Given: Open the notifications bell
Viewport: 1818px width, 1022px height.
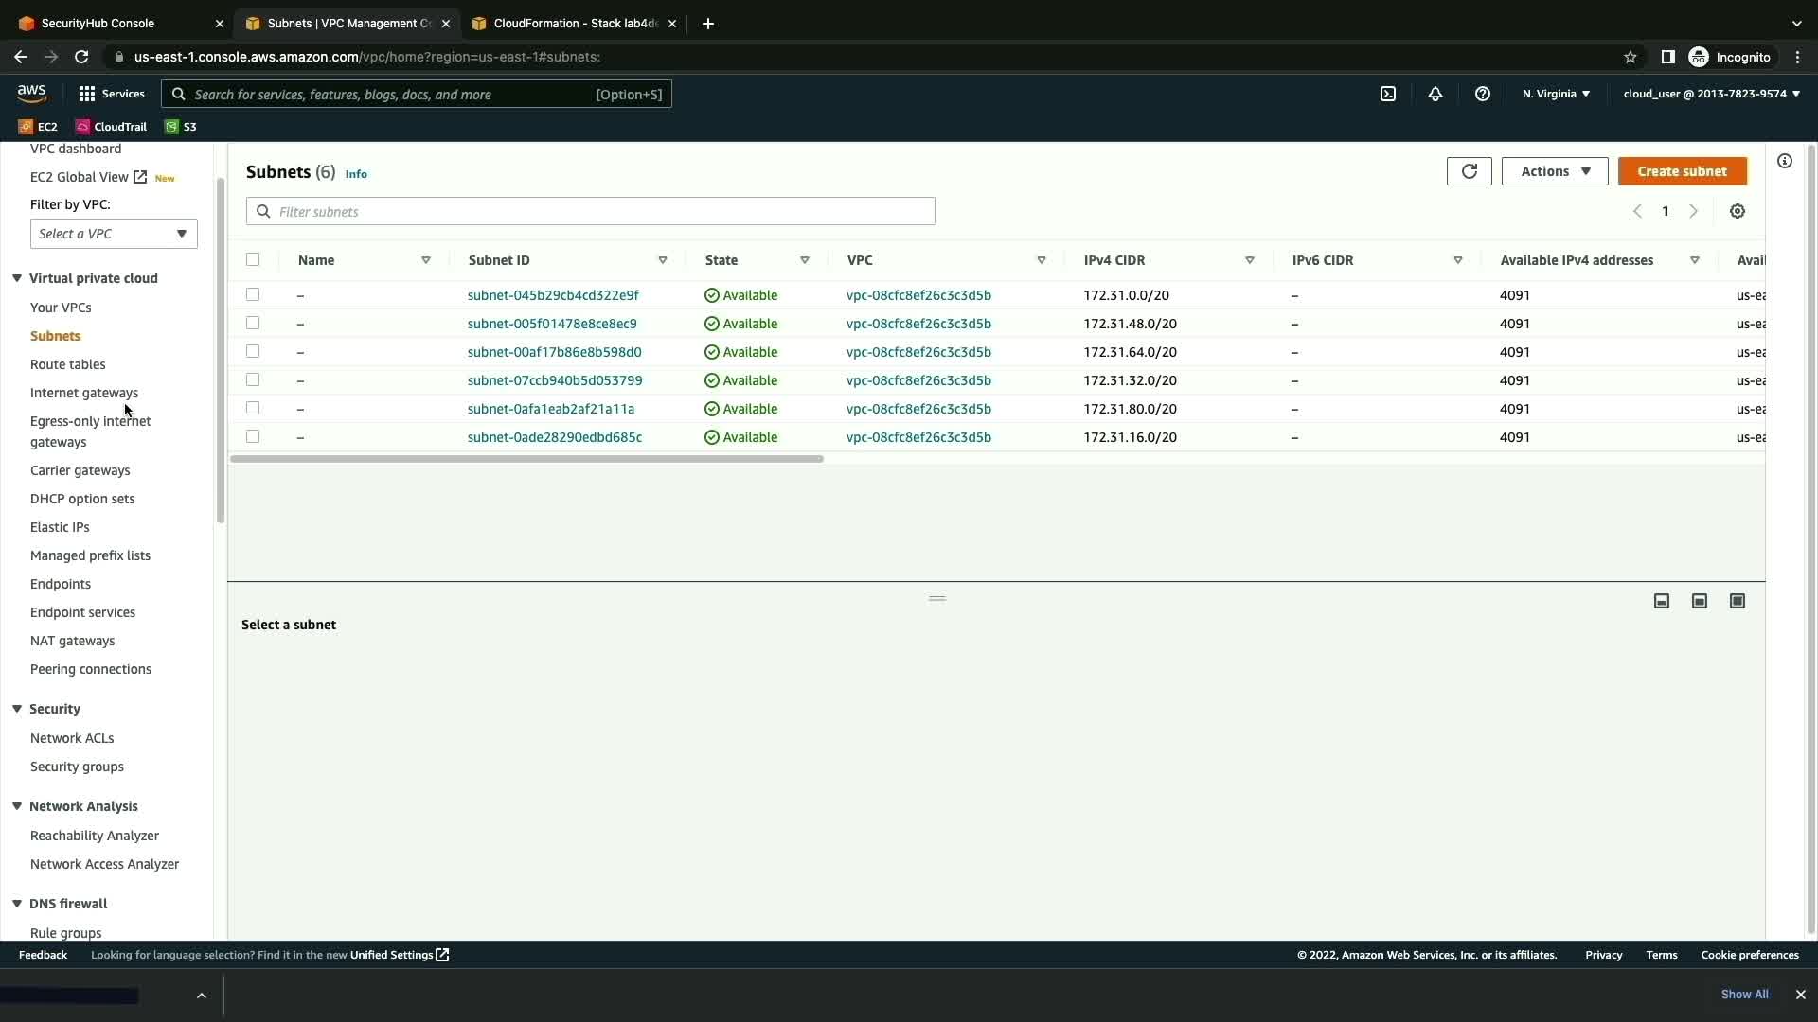Looking at the screenshot, I should pyautogui.click(x=1435, y=94).
